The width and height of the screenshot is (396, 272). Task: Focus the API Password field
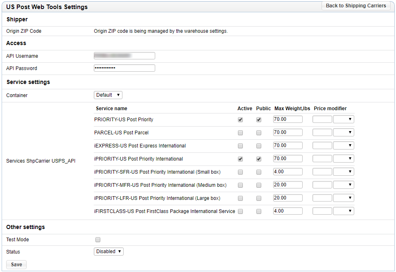[124, 68]
